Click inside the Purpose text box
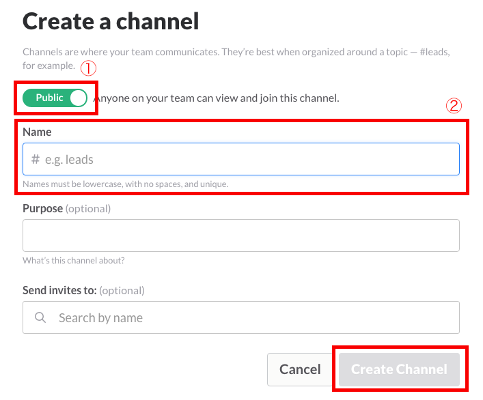Viewport: 483px width, 400px height. [240, 235]
